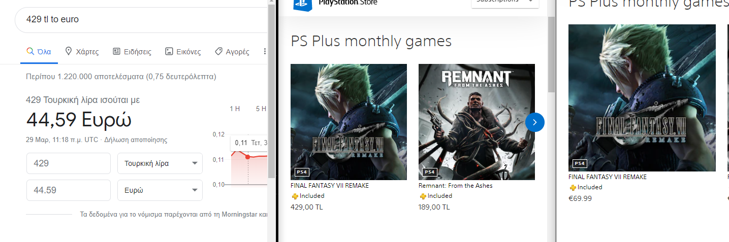Click the PS Plus icon above €69.99

(573, 187)
